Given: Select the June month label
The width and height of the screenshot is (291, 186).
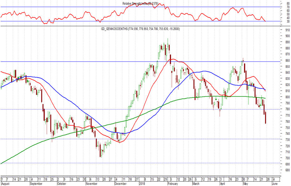Looking at the screenshot, I should coord(274,183).
